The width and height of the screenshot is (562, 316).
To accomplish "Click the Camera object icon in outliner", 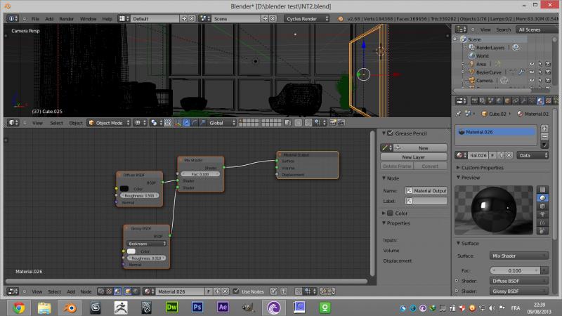I will tap(471, 81).
